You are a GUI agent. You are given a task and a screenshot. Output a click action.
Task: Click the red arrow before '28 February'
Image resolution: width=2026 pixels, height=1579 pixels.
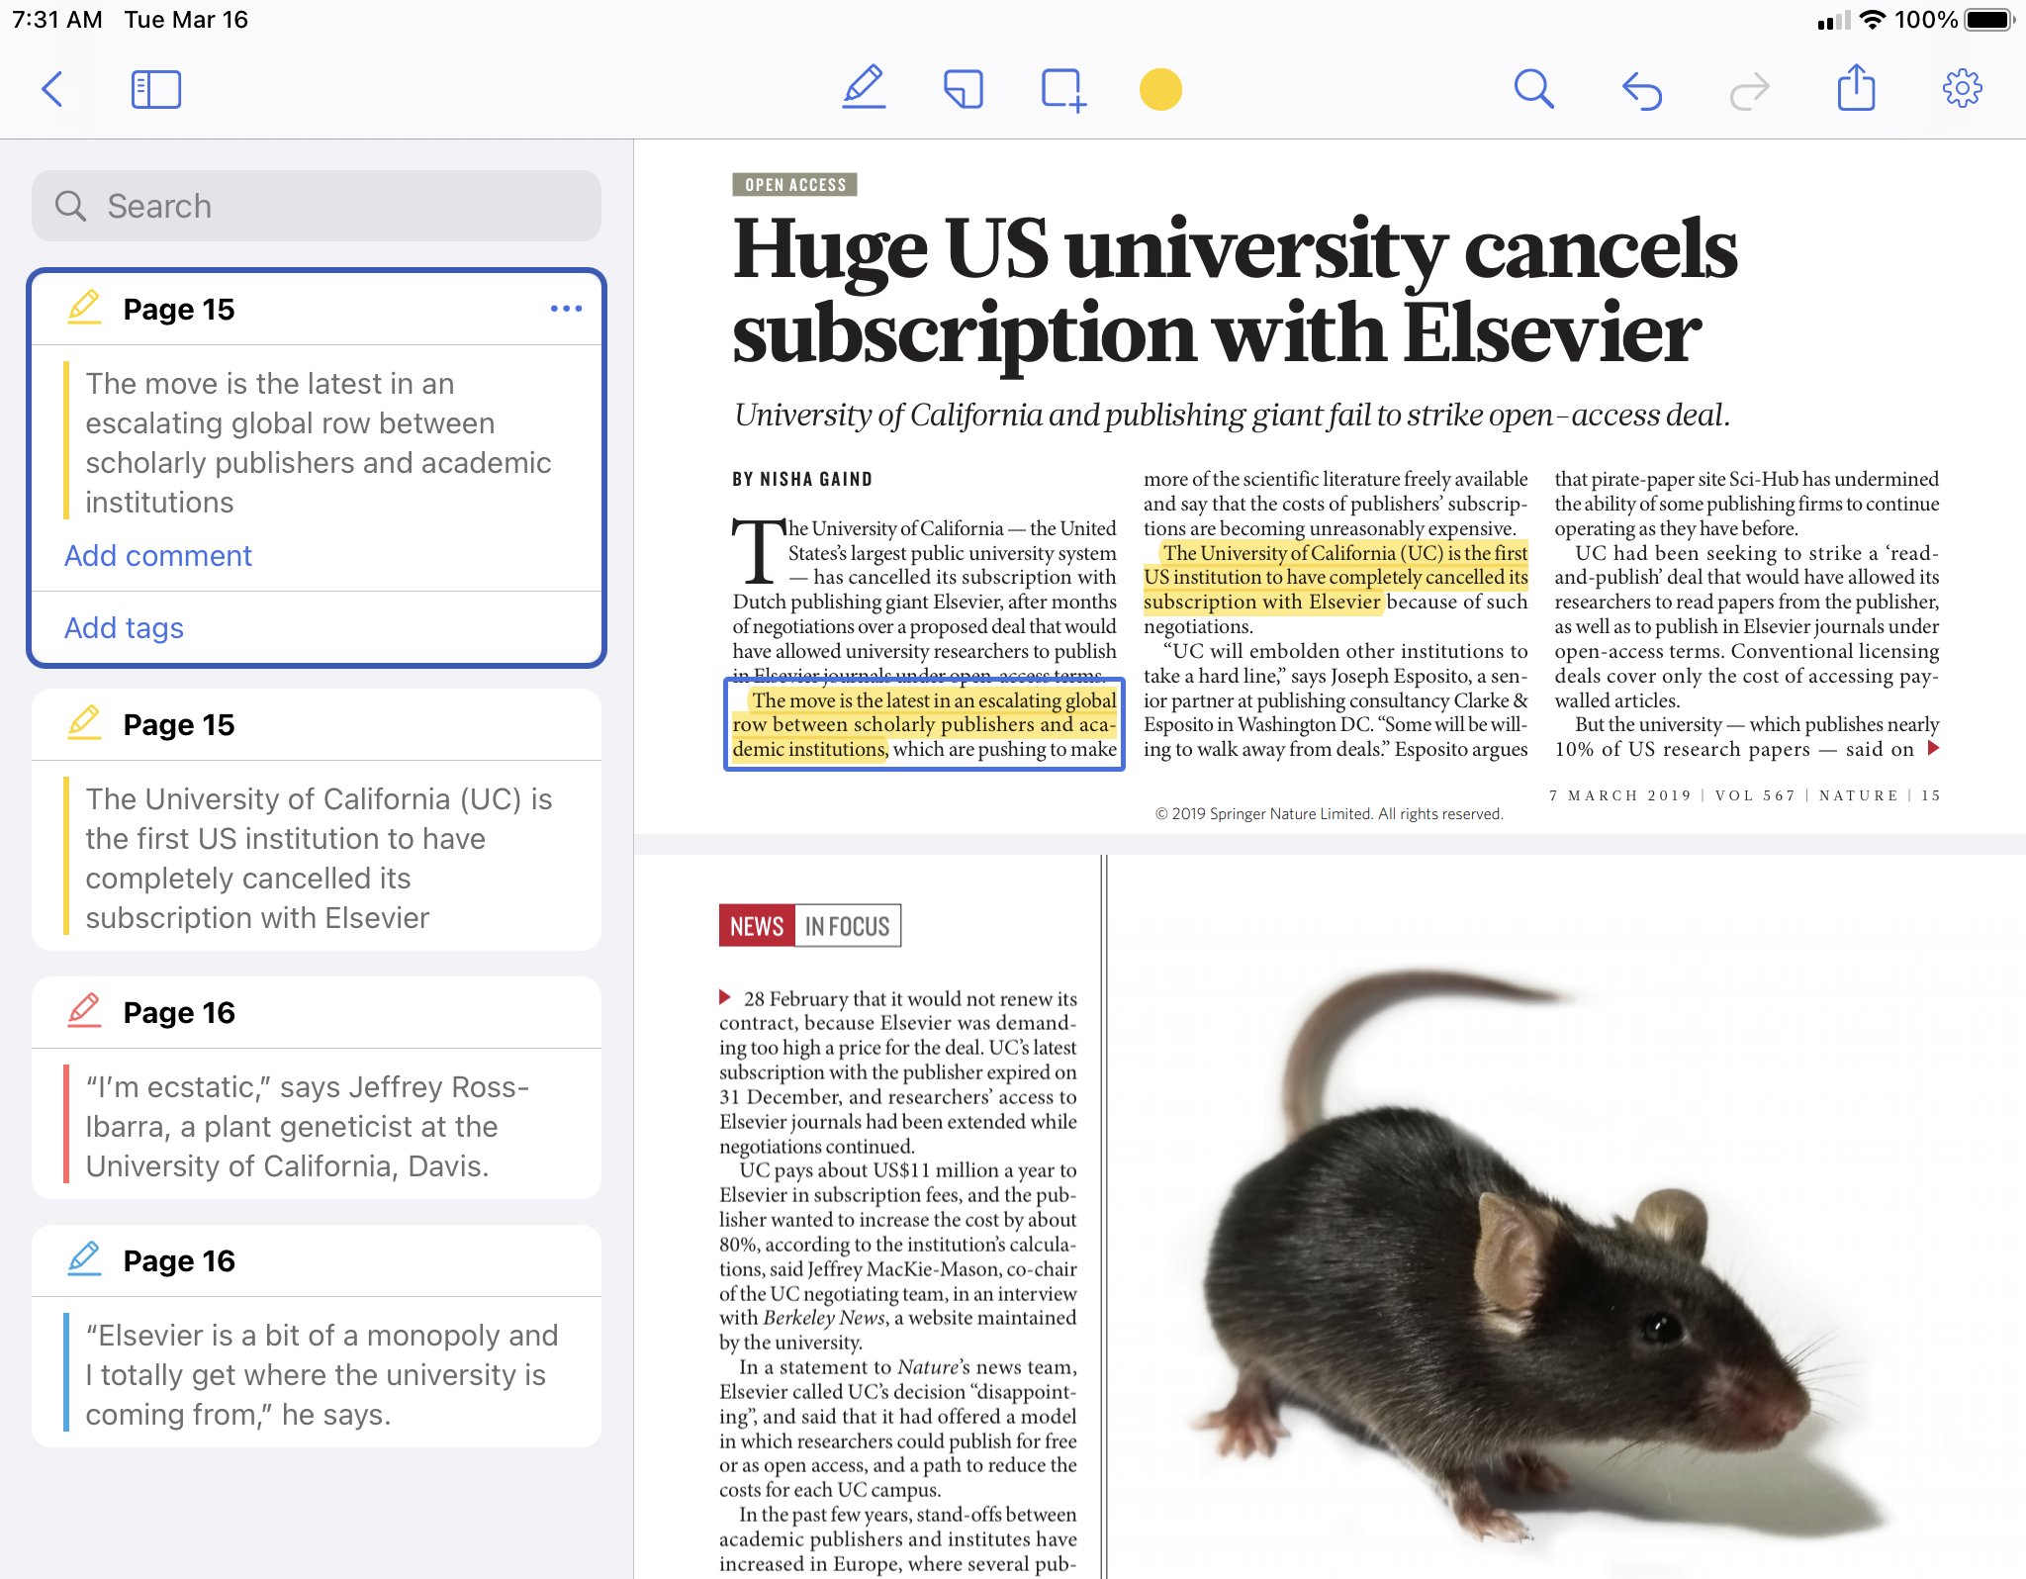[x=725, y=998]
